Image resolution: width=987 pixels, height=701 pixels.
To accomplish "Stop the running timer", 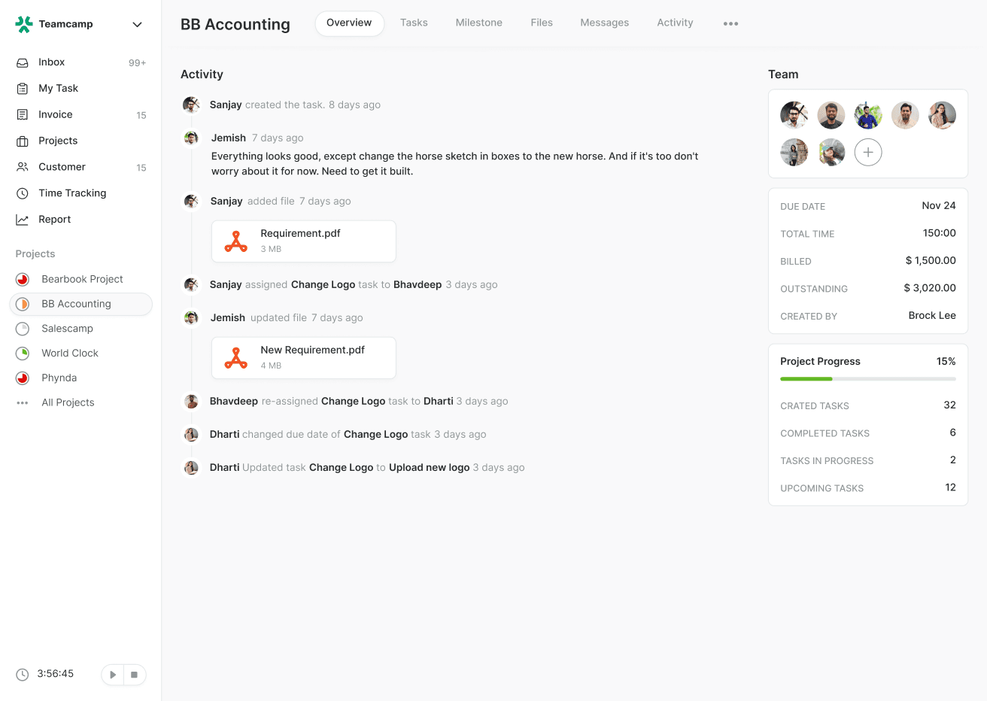I will (x=135, y=675).
